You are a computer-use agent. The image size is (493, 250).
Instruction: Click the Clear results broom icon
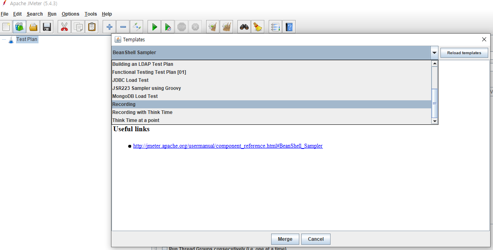213,27
